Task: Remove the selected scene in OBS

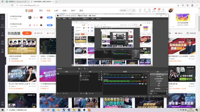Action: (60, 94)
